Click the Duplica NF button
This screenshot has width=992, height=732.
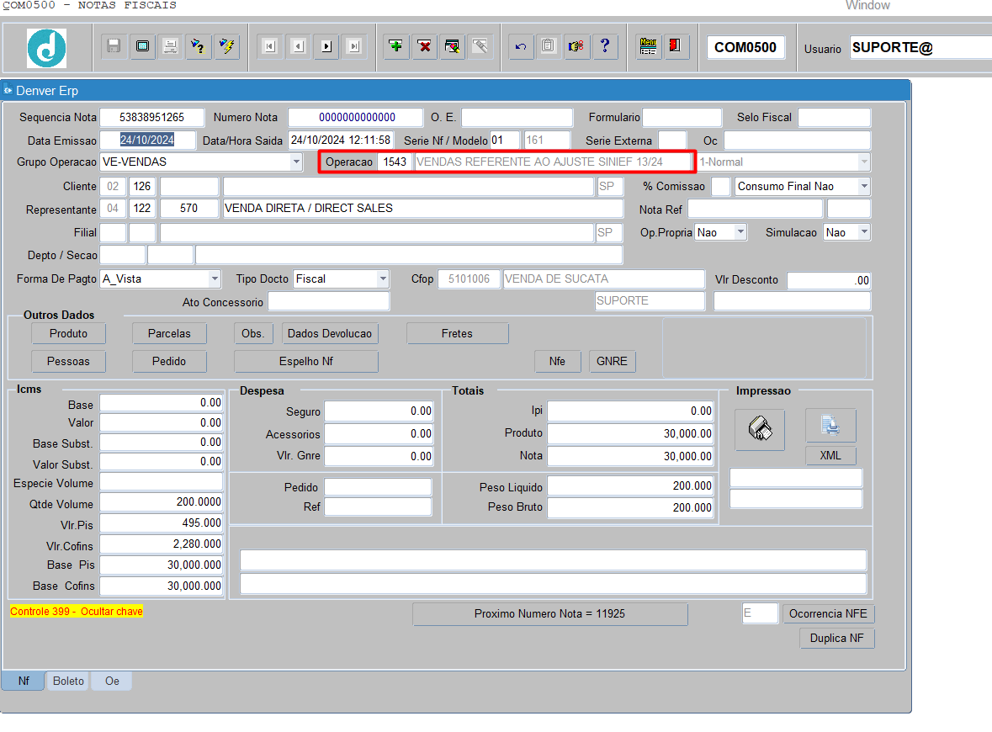(x=836, y=639)
